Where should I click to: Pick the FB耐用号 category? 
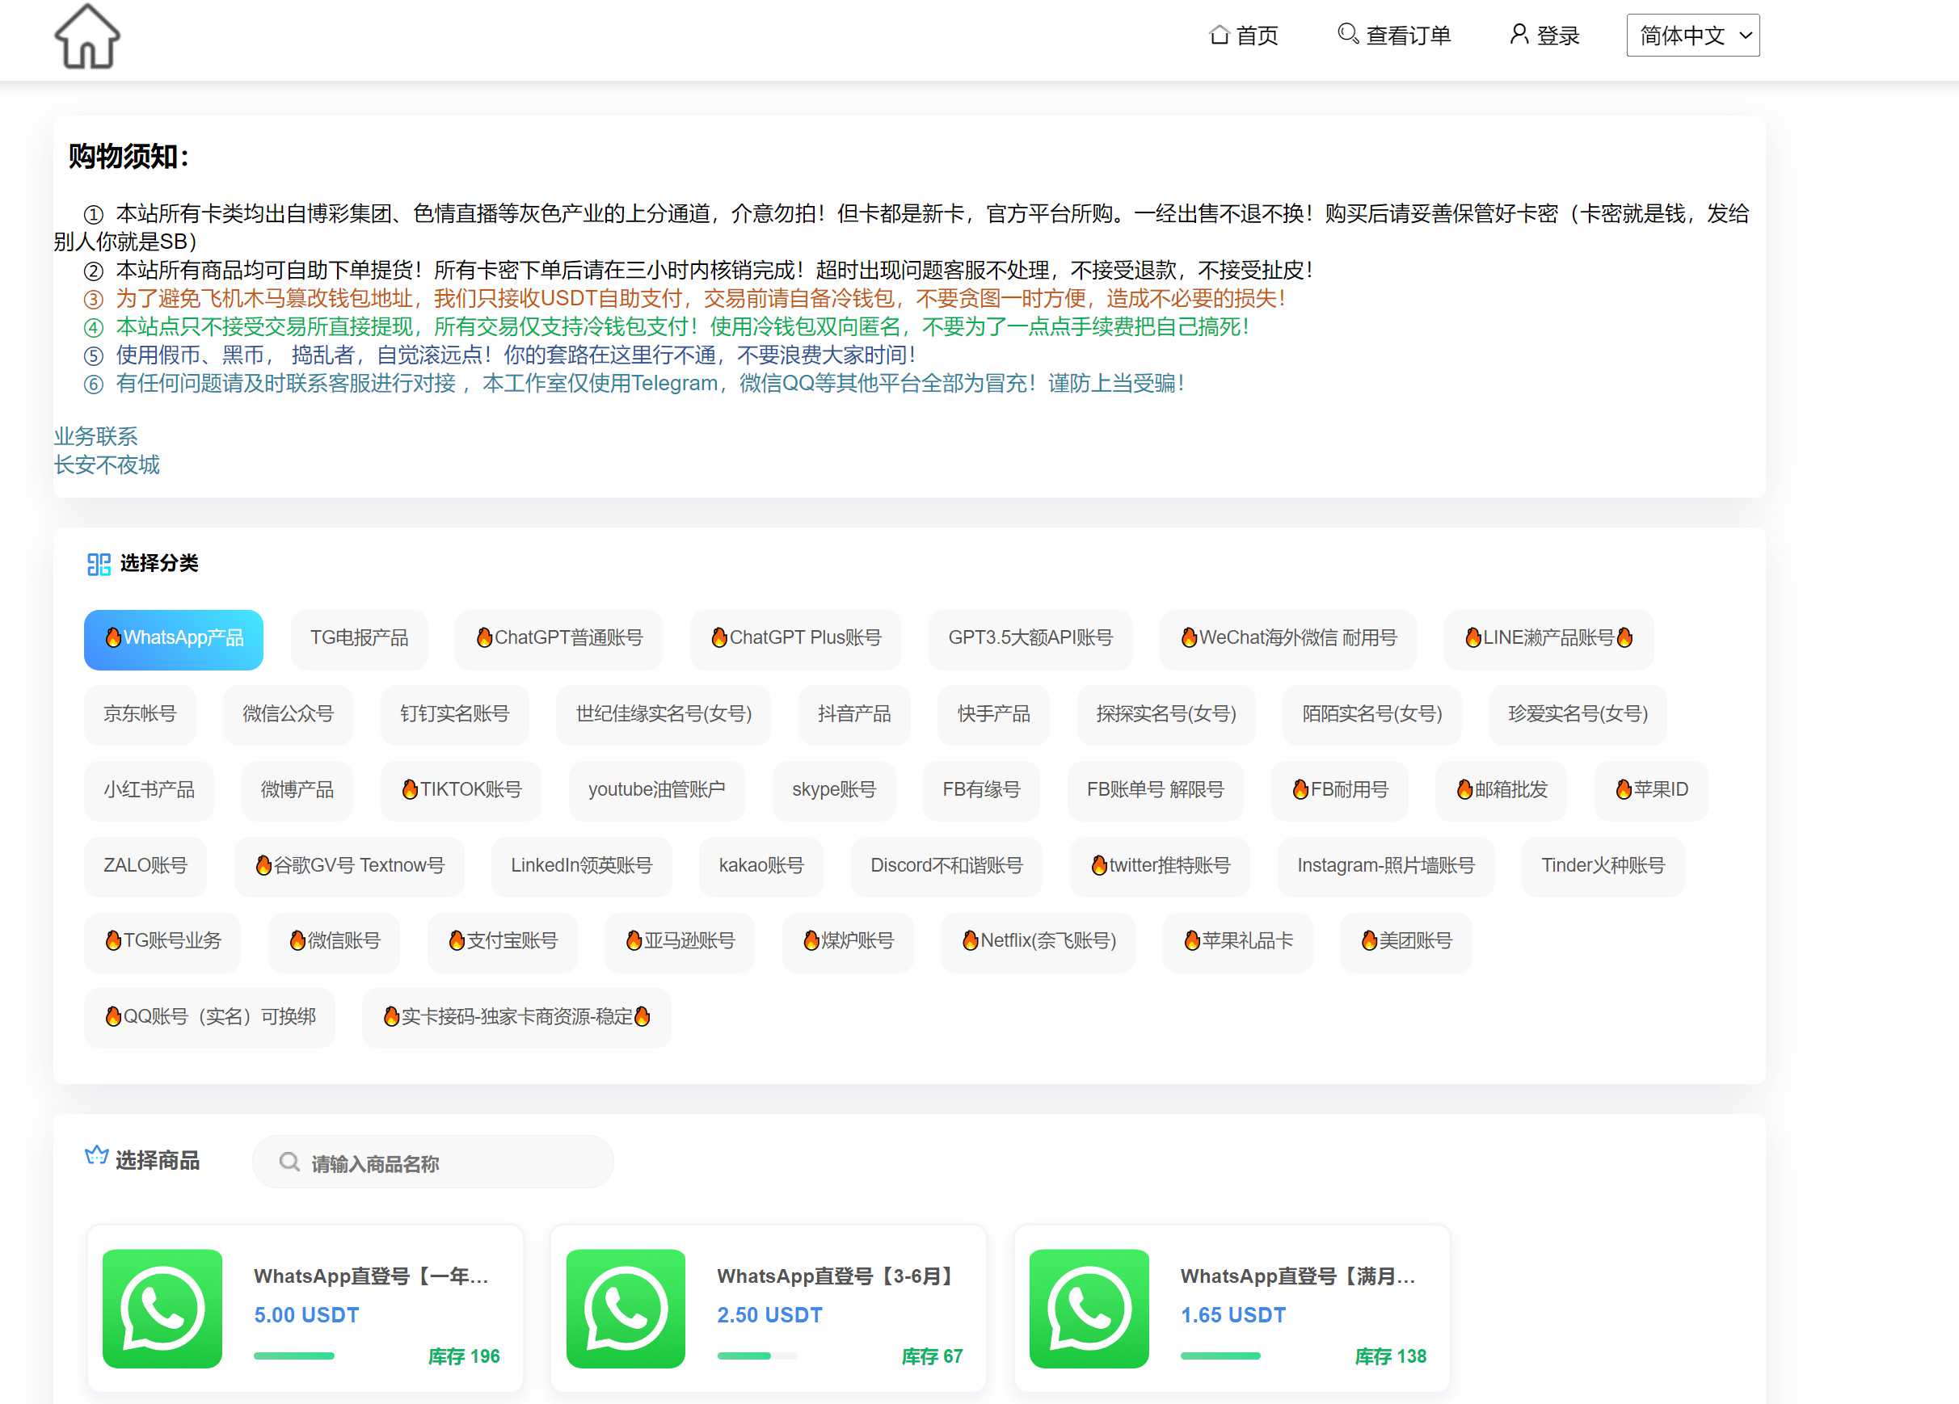[1340, 791]
